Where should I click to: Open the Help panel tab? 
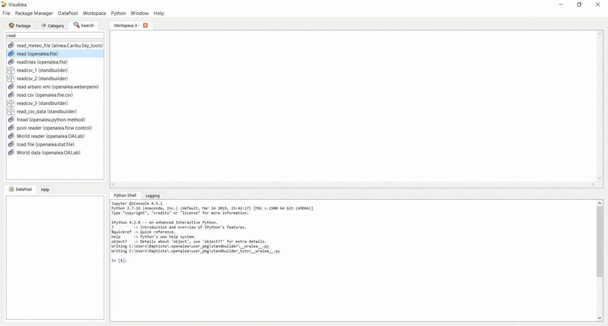click(45, 189)
